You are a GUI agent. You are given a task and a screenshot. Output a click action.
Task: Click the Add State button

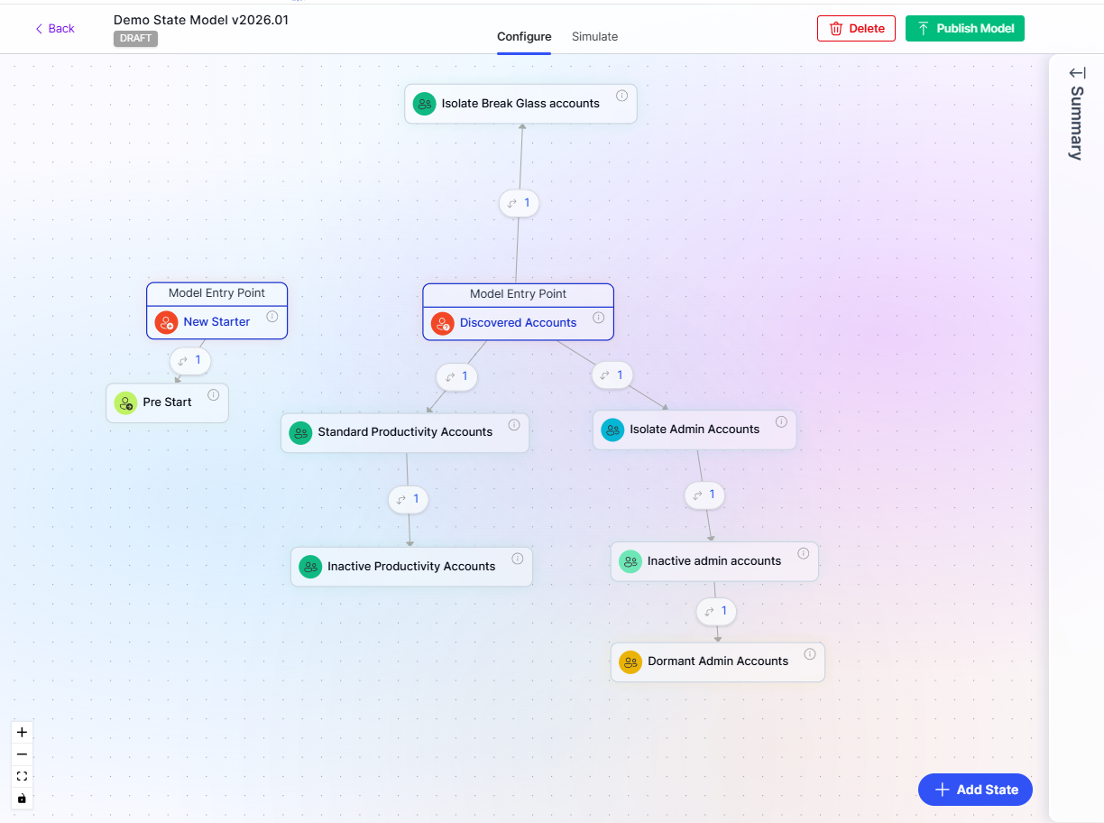(x=974, y=790)
